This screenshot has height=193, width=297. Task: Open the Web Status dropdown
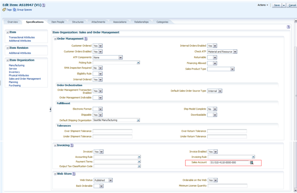tap(111, 180)
